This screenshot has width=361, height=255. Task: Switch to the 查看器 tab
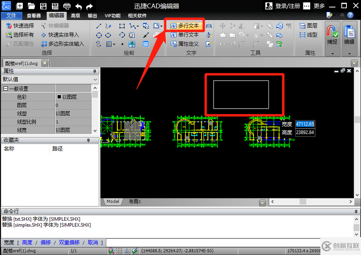[x=34, y=16]
